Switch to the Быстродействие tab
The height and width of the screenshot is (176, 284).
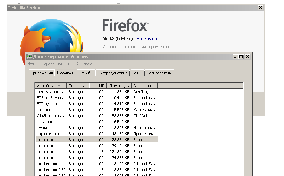tap(112, 73)
